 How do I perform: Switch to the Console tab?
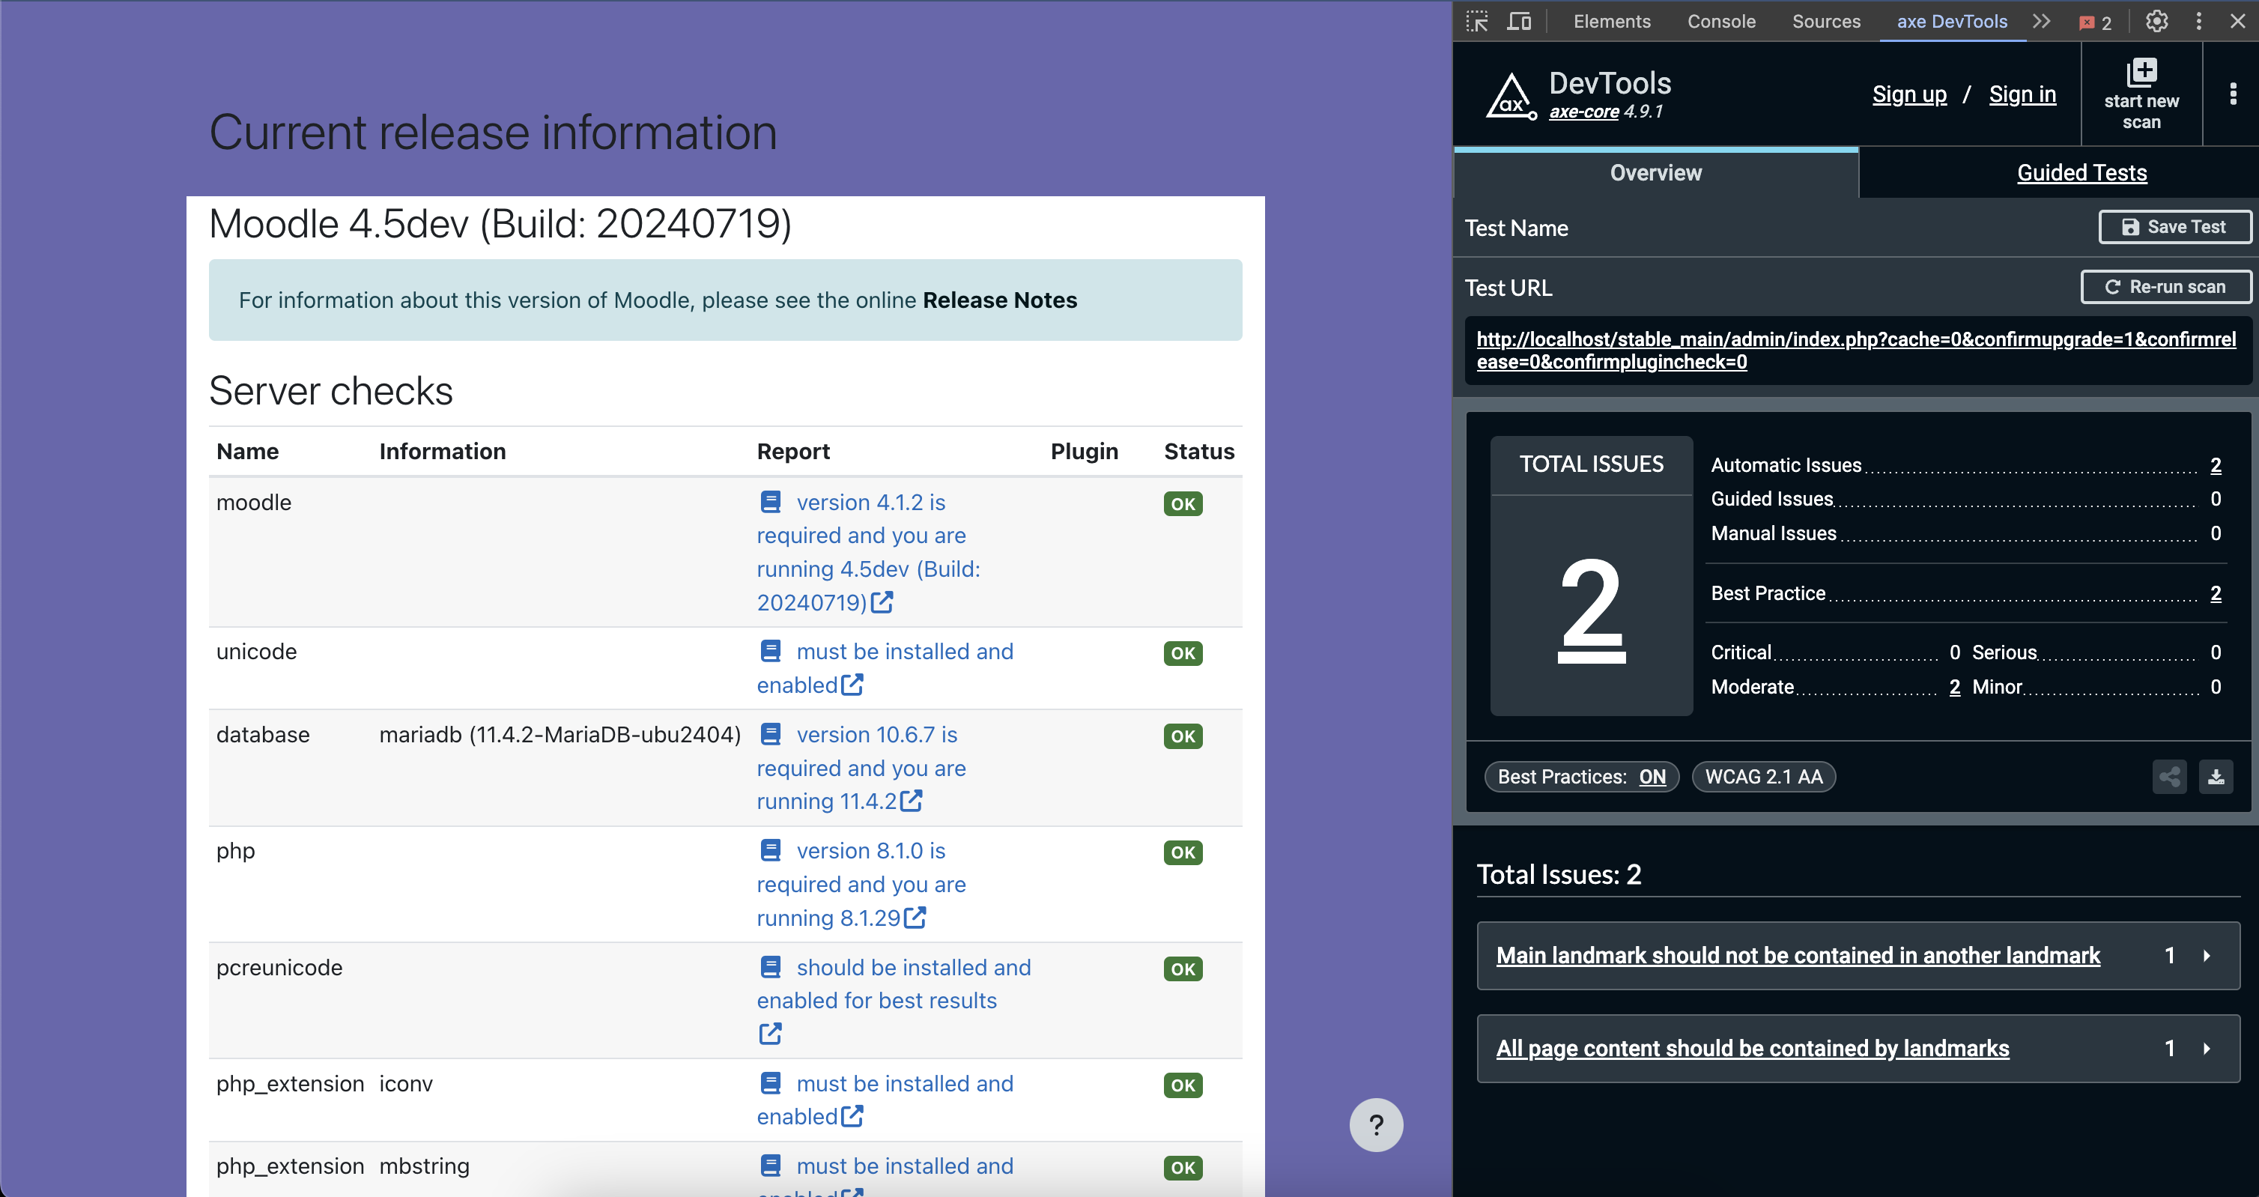pyautogui.click(x=1720, y=21)
